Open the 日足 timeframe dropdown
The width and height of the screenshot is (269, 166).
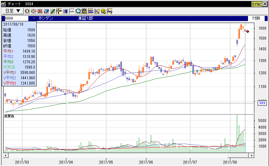click(13, 11)
